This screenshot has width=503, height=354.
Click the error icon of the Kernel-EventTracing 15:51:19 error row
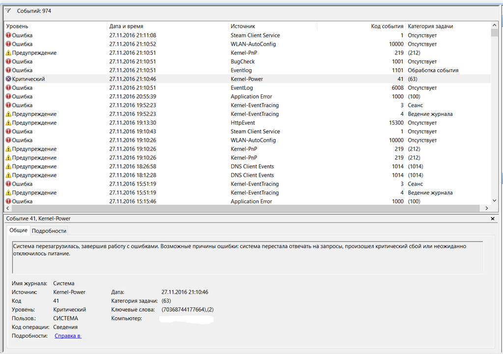(8, 184)
